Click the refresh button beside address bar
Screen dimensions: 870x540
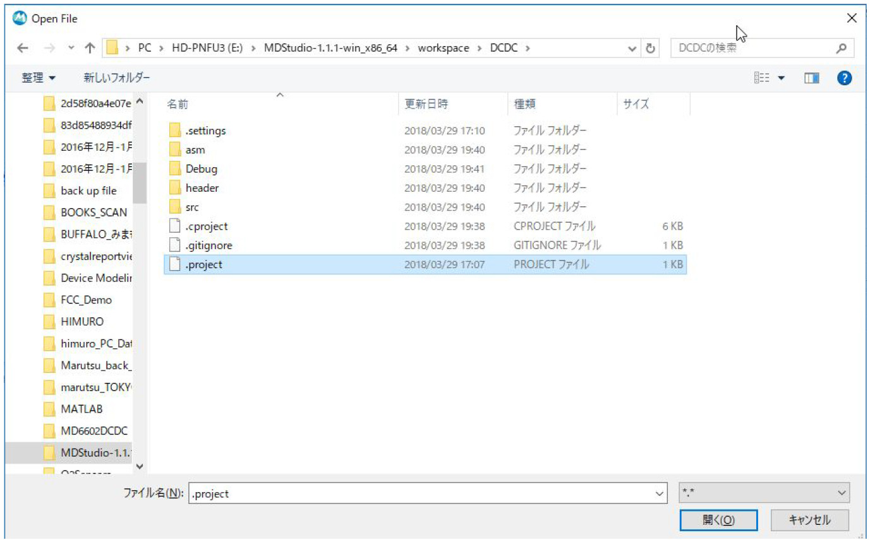click(650, 48)
